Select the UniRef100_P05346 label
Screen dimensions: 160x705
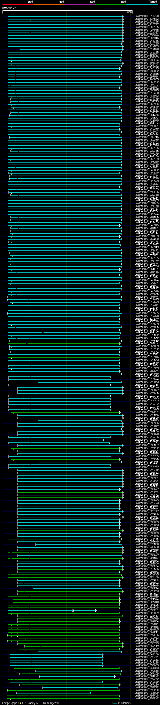[146, 38]
